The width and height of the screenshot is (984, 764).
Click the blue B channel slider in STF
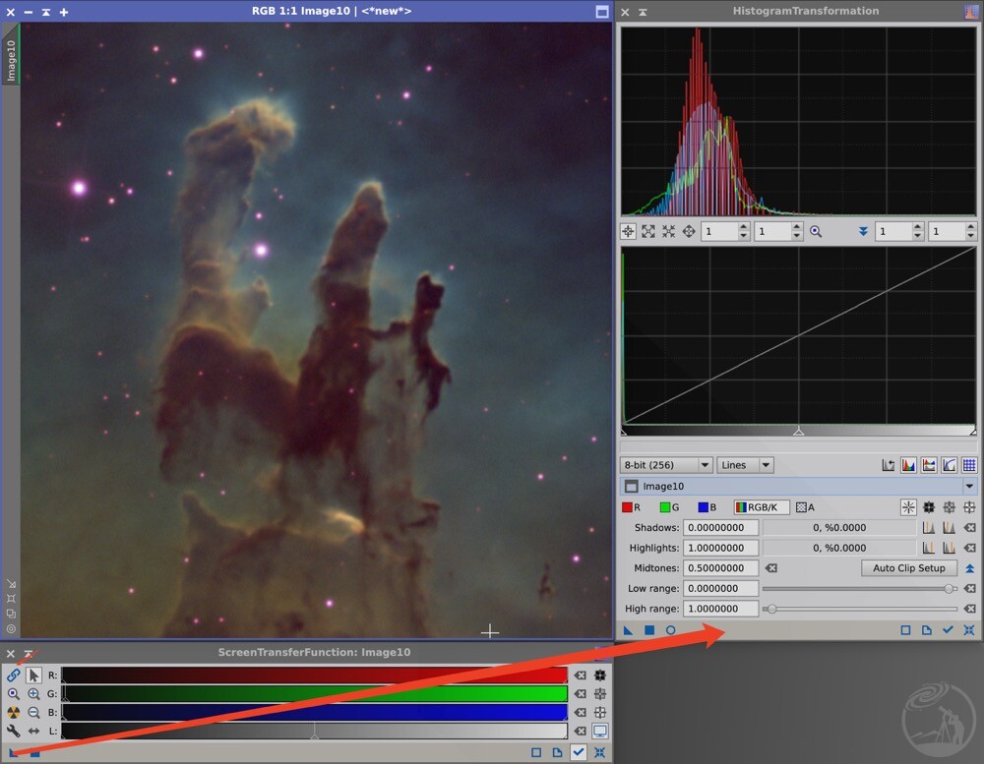(x=315, y=713)
